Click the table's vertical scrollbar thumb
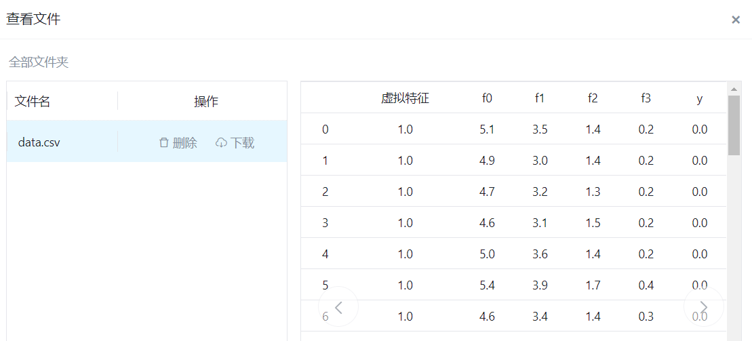Viewport: 752px width, 341px height. (x=734, y=125)
